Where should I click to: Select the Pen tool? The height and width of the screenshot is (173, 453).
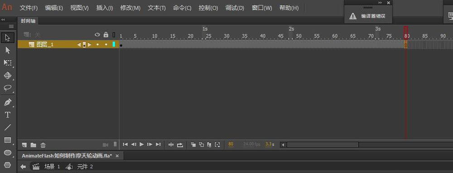click(8, 102)
